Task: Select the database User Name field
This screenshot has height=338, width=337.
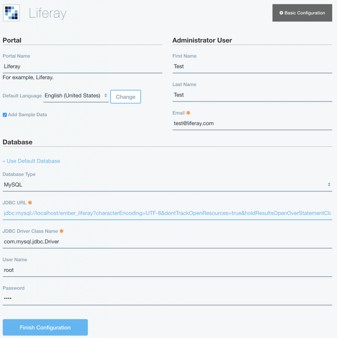Action: (167, 270)
